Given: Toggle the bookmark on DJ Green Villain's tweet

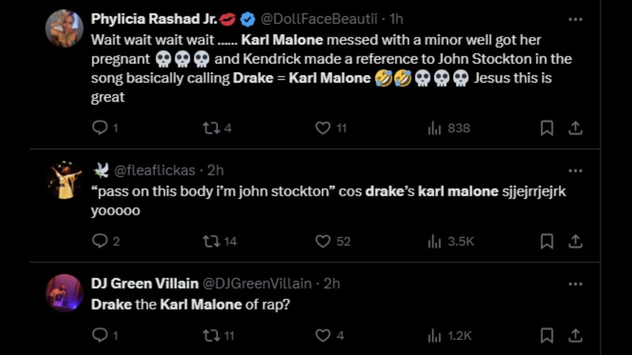Looking at the screenshot, I should [547, 335].
